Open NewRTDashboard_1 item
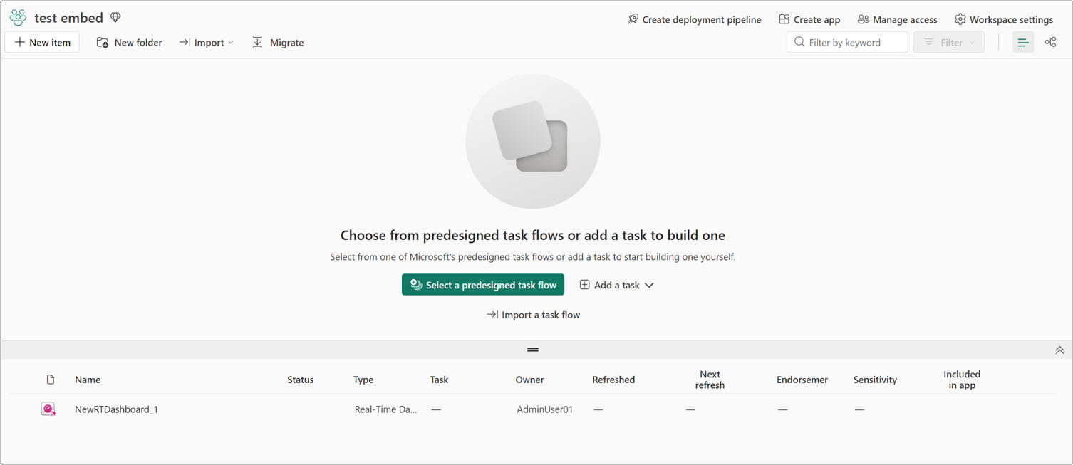This screenshot has width=1073, height=465. [117, 409]
